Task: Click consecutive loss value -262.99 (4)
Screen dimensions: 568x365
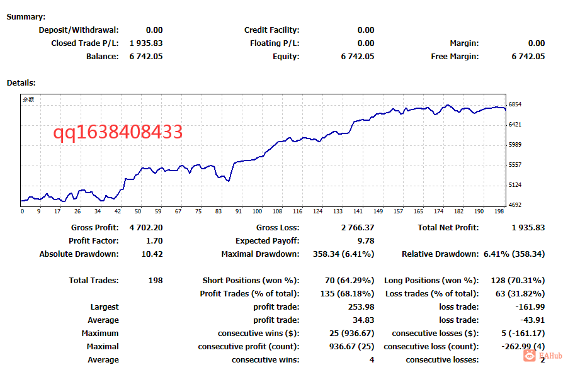Action: click(523, 347)
